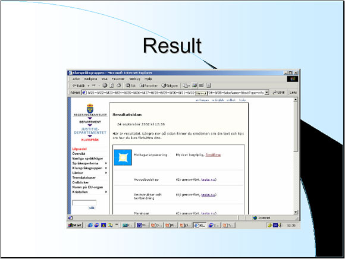Image resolution: width=345 pixels, height=259 pixels.
Task: Click the sök button under search box
Action: 92,208
